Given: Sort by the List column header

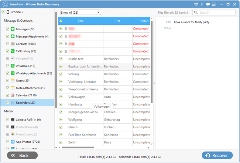Looking at the screenshot, I should coord(117,21).
